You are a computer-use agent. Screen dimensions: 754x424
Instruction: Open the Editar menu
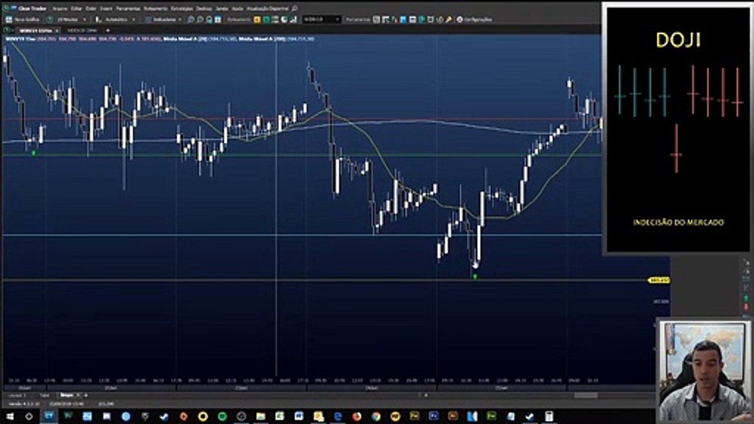(x=77, y=9)
